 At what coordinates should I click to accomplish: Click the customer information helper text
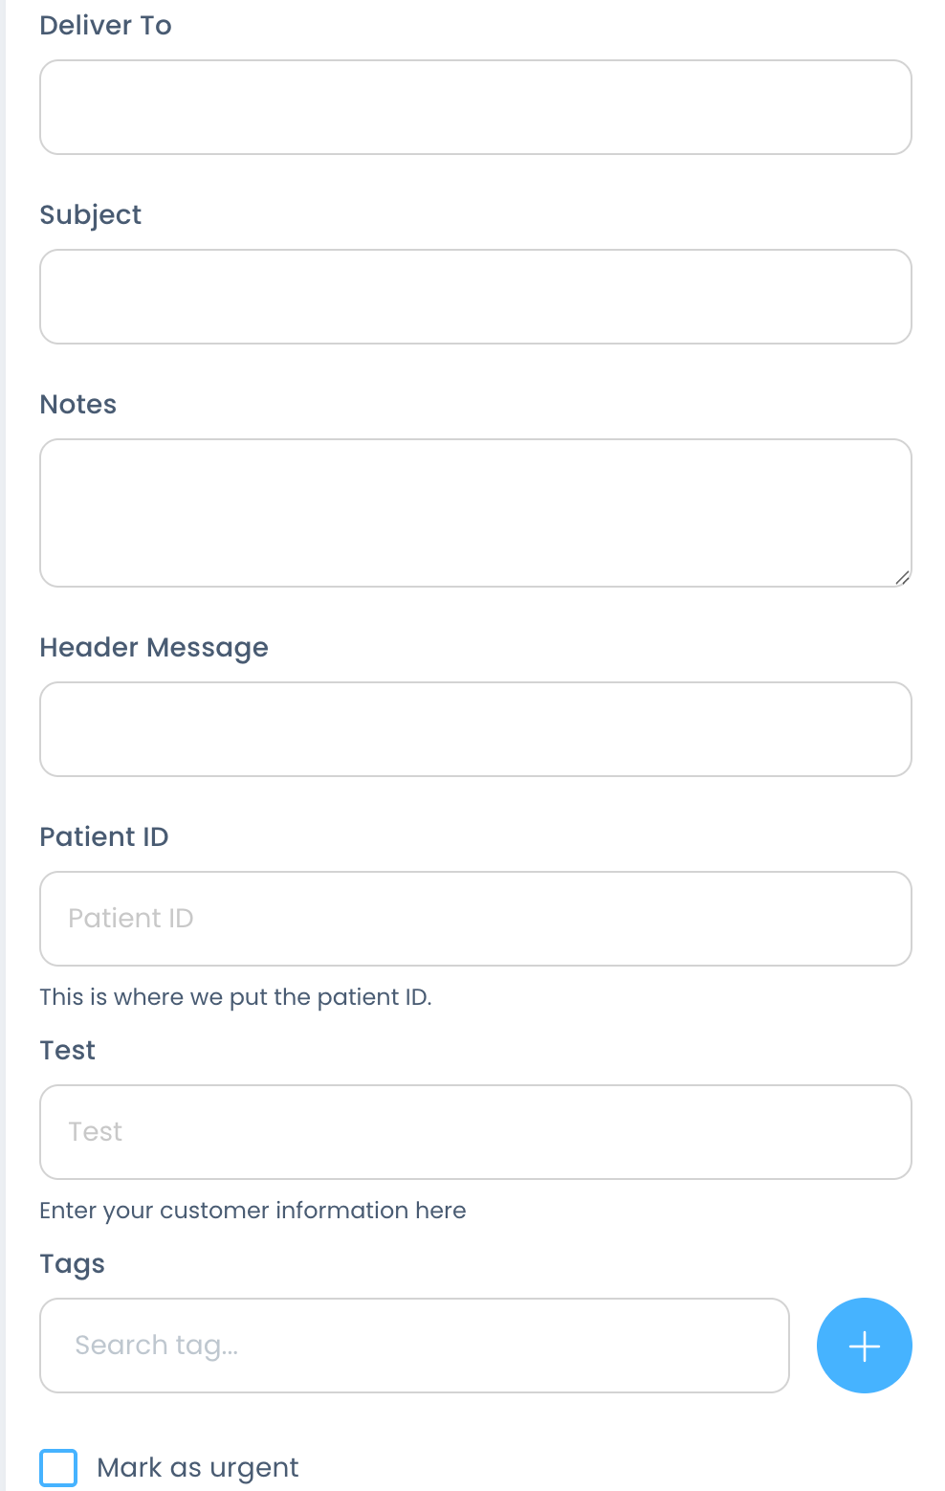pyautogui.click(x=253, y=1211)
